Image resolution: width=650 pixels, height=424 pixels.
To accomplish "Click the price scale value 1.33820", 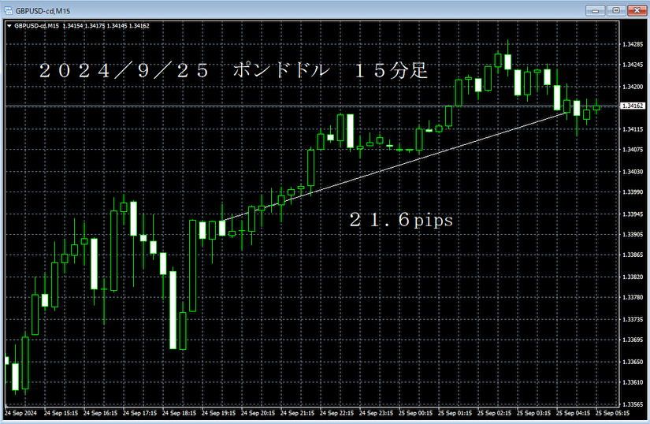I will (x=633, y=277).
